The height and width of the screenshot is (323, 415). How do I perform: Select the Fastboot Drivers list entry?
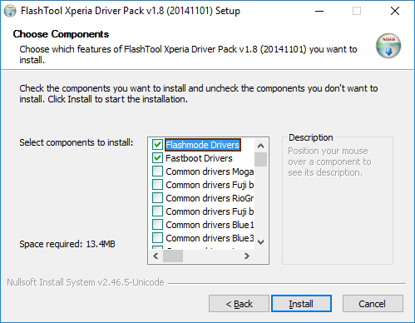coord(199,158)
